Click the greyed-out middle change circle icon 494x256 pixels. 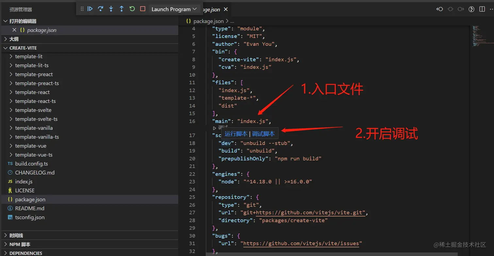450,9
